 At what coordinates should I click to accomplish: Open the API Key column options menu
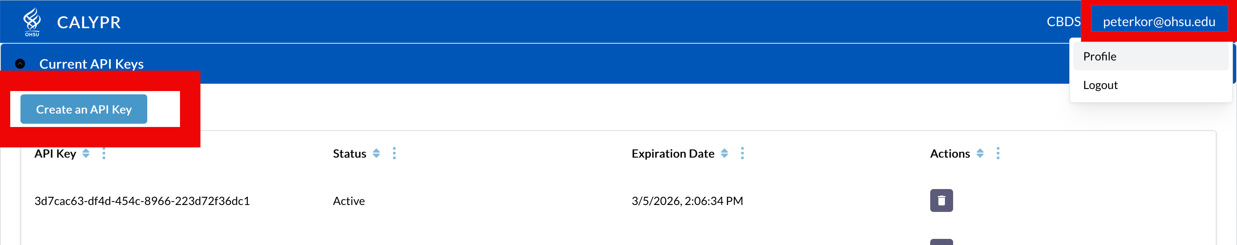[x=104, y=154]
